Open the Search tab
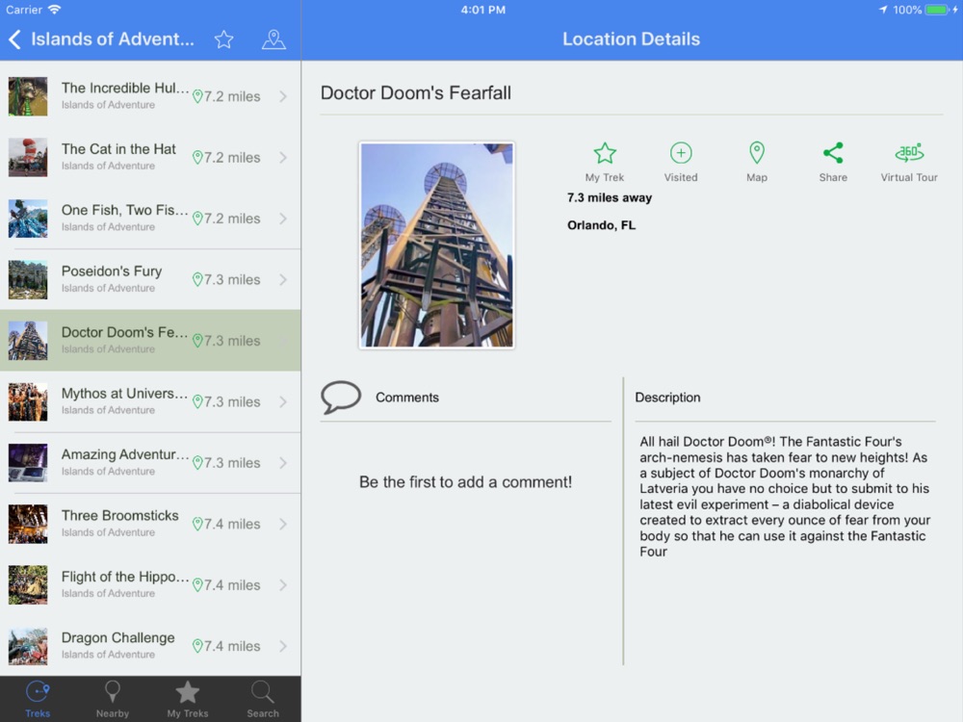 tap(262, 700)
